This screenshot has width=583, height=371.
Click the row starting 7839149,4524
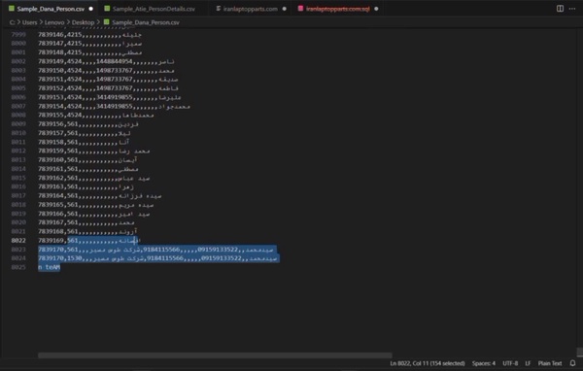click(106, 61)
